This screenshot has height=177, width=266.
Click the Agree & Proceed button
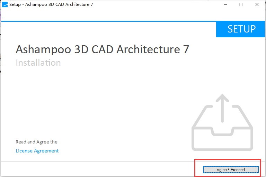[231, 169]
